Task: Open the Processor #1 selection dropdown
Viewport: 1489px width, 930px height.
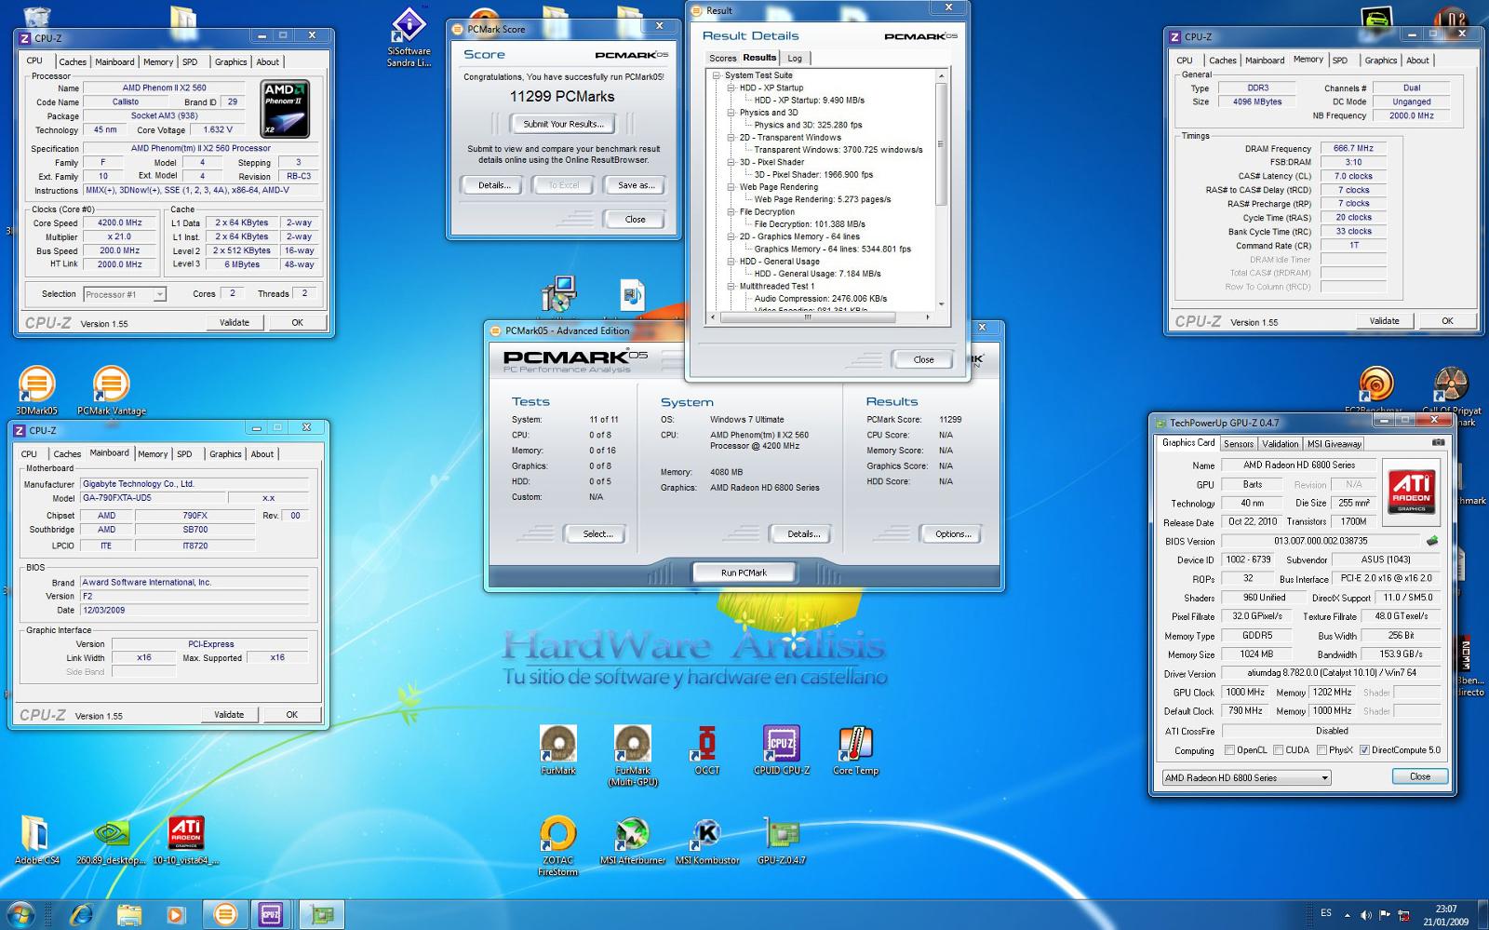Action: coord(124,294)
